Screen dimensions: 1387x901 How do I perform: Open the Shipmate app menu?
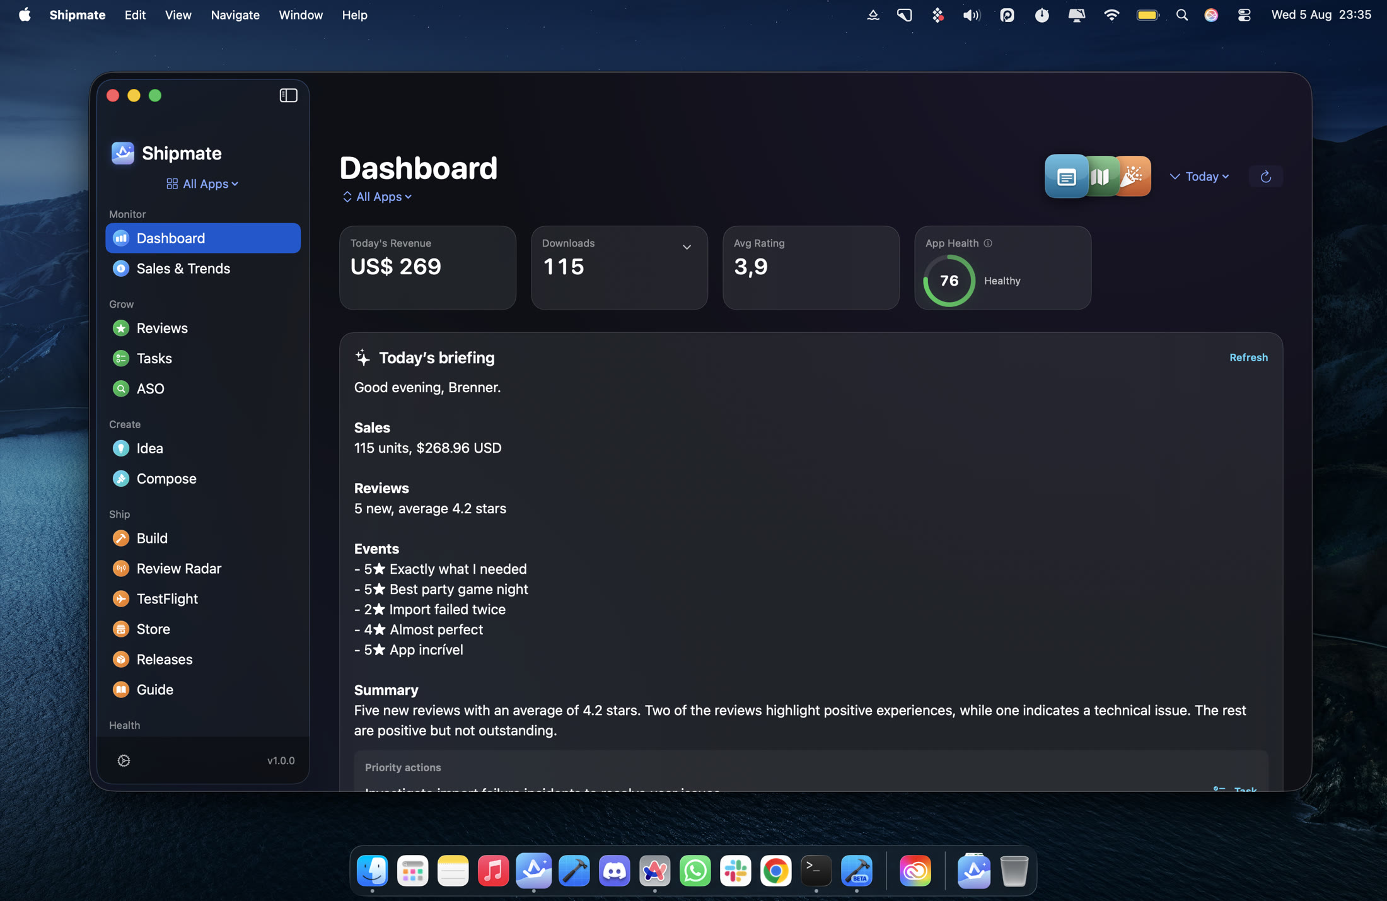(x=78, y=15)
